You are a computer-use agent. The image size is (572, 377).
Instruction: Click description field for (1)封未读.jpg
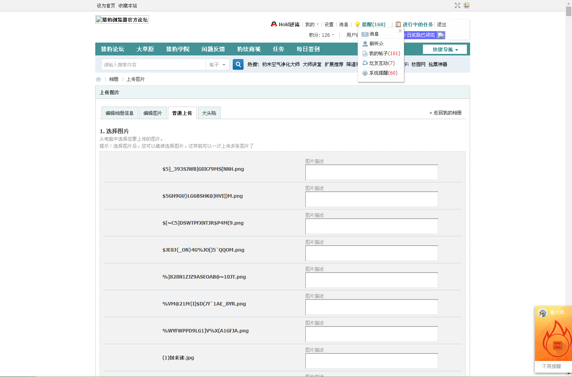pyautogui.click(x=371, y=361)
